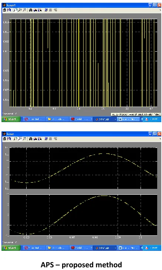The width and height of the screenshot is (162, 270).
Task: Click Time offset text in lower Scope
Action: point(10,242)
